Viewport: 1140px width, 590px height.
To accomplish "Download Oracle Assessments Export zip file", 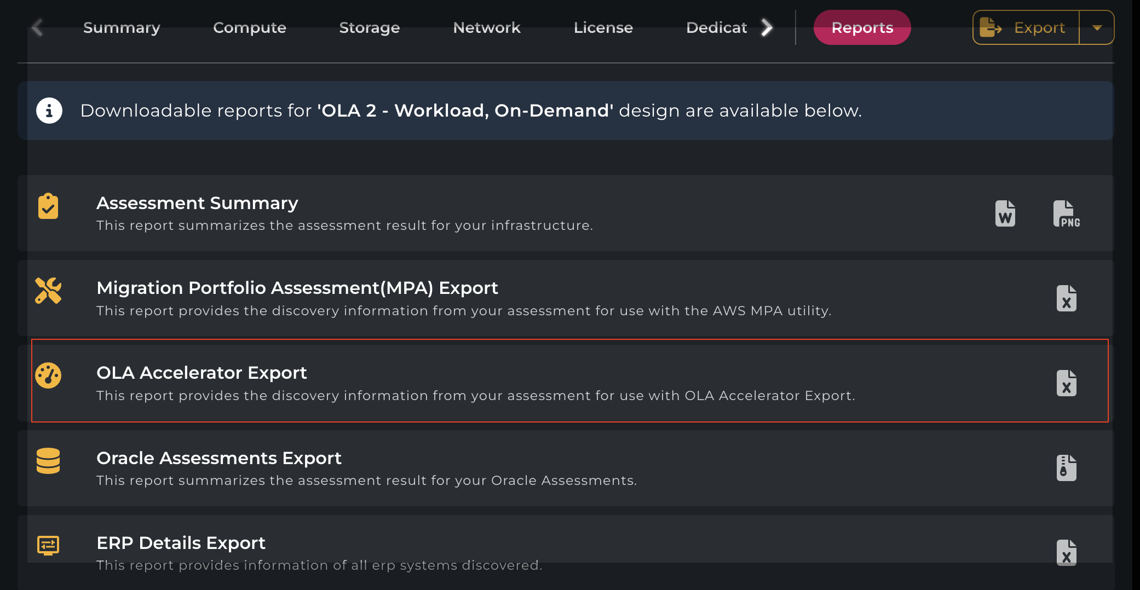I will pos(1066,468).
